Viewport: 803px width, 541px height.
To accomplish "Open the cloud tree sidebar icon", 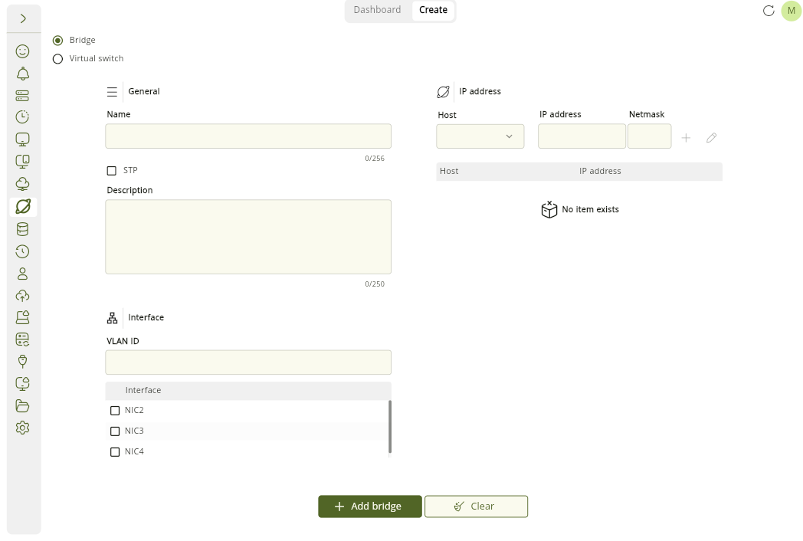I will 22,184.
